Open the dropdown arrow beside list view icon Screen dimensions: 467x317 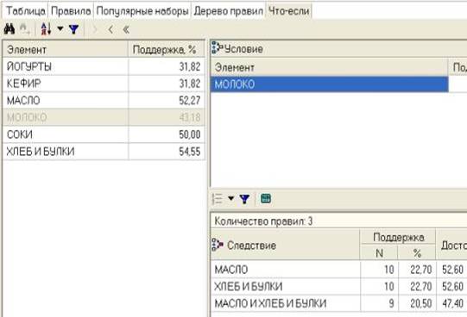(x=230, y=198)
